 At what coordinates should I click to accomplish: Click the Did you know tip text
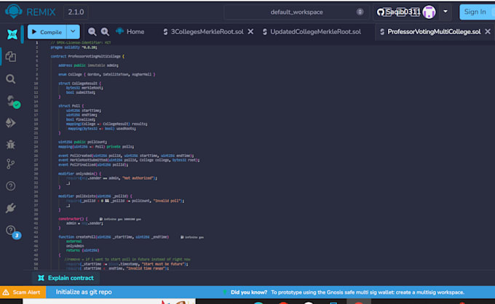347,292
